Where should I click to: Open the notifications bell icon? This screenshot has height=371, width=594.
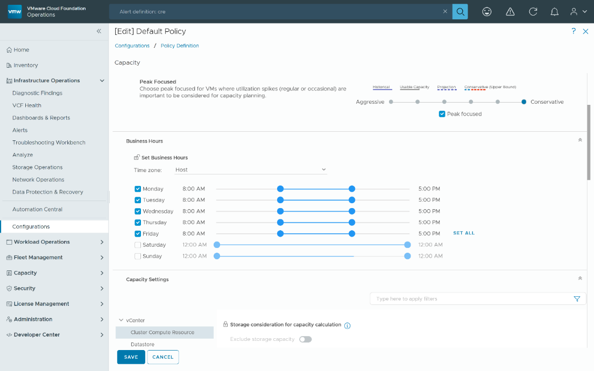coord(556,11)
